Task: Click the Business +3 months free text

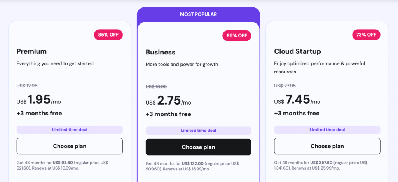Action: [168, 114]
